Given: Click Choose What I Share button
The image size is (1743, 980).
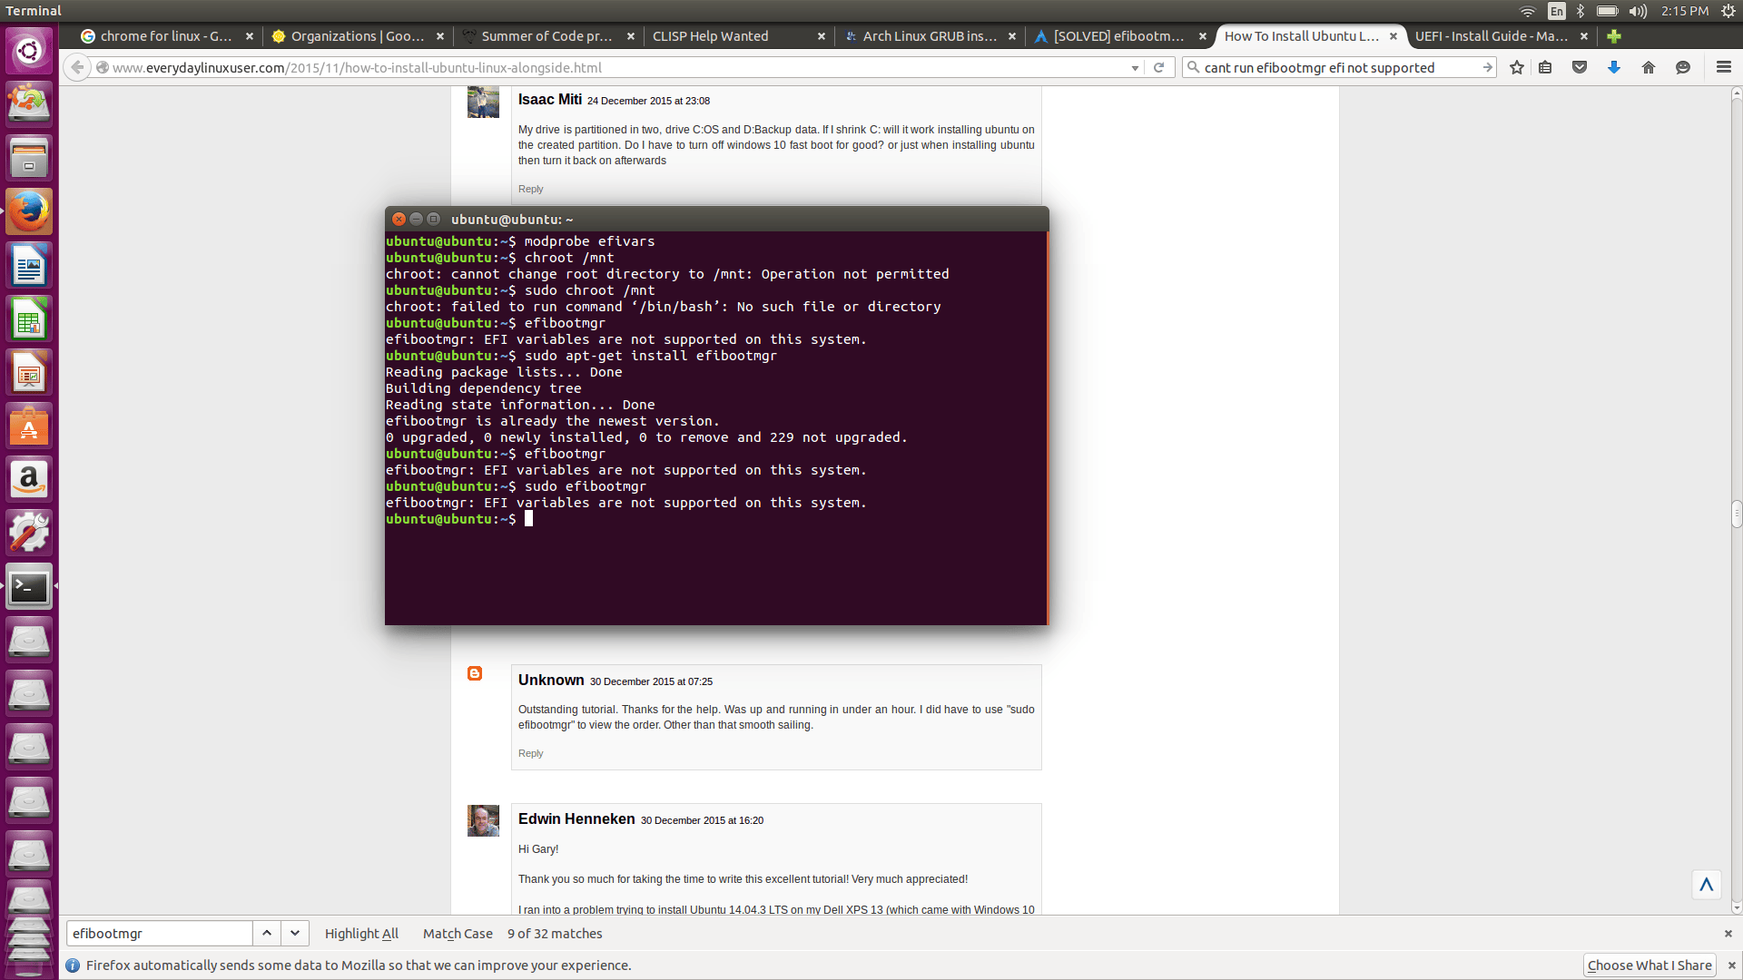Looking at the screenshot, I should (x=1649, y=965).
